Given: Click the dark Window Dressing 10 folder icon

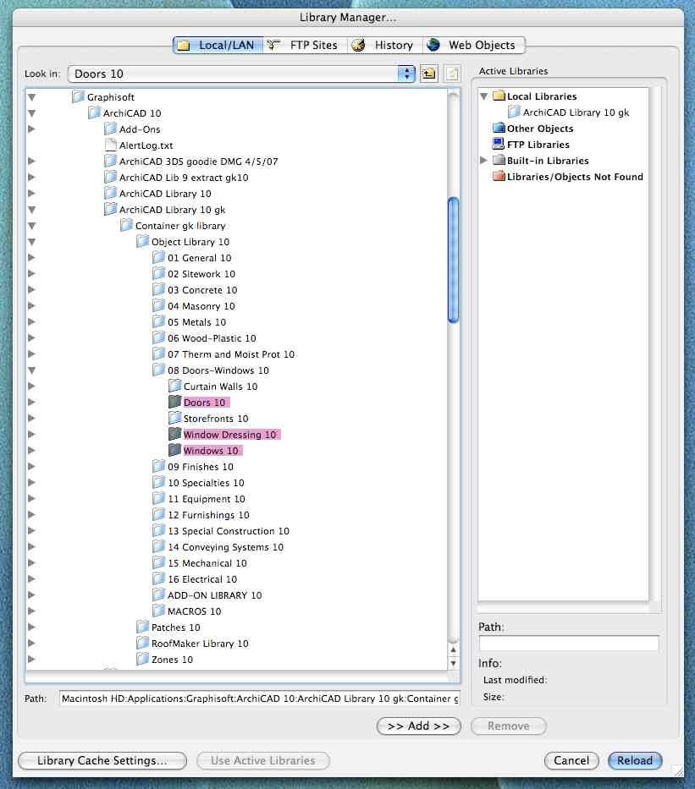Looking at the screenshot, I should 174,435.
